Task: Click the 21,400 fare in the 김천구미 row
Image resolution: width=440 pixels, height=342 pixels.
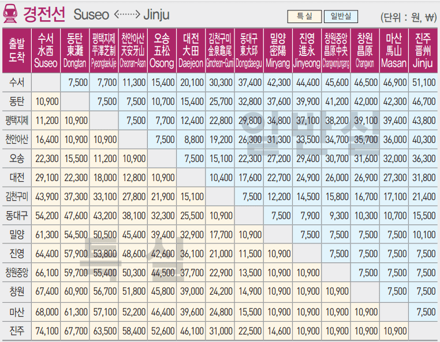Action: click(x=424, y=197)
